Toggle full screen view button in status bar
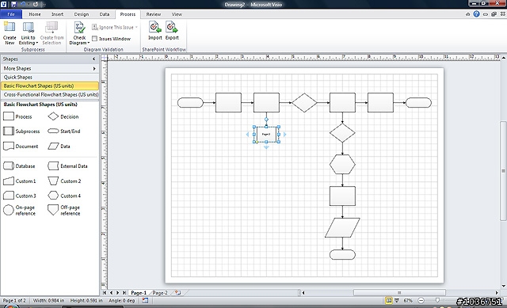The width and height of the screenshot is (507, 308). tap(389, 301)
